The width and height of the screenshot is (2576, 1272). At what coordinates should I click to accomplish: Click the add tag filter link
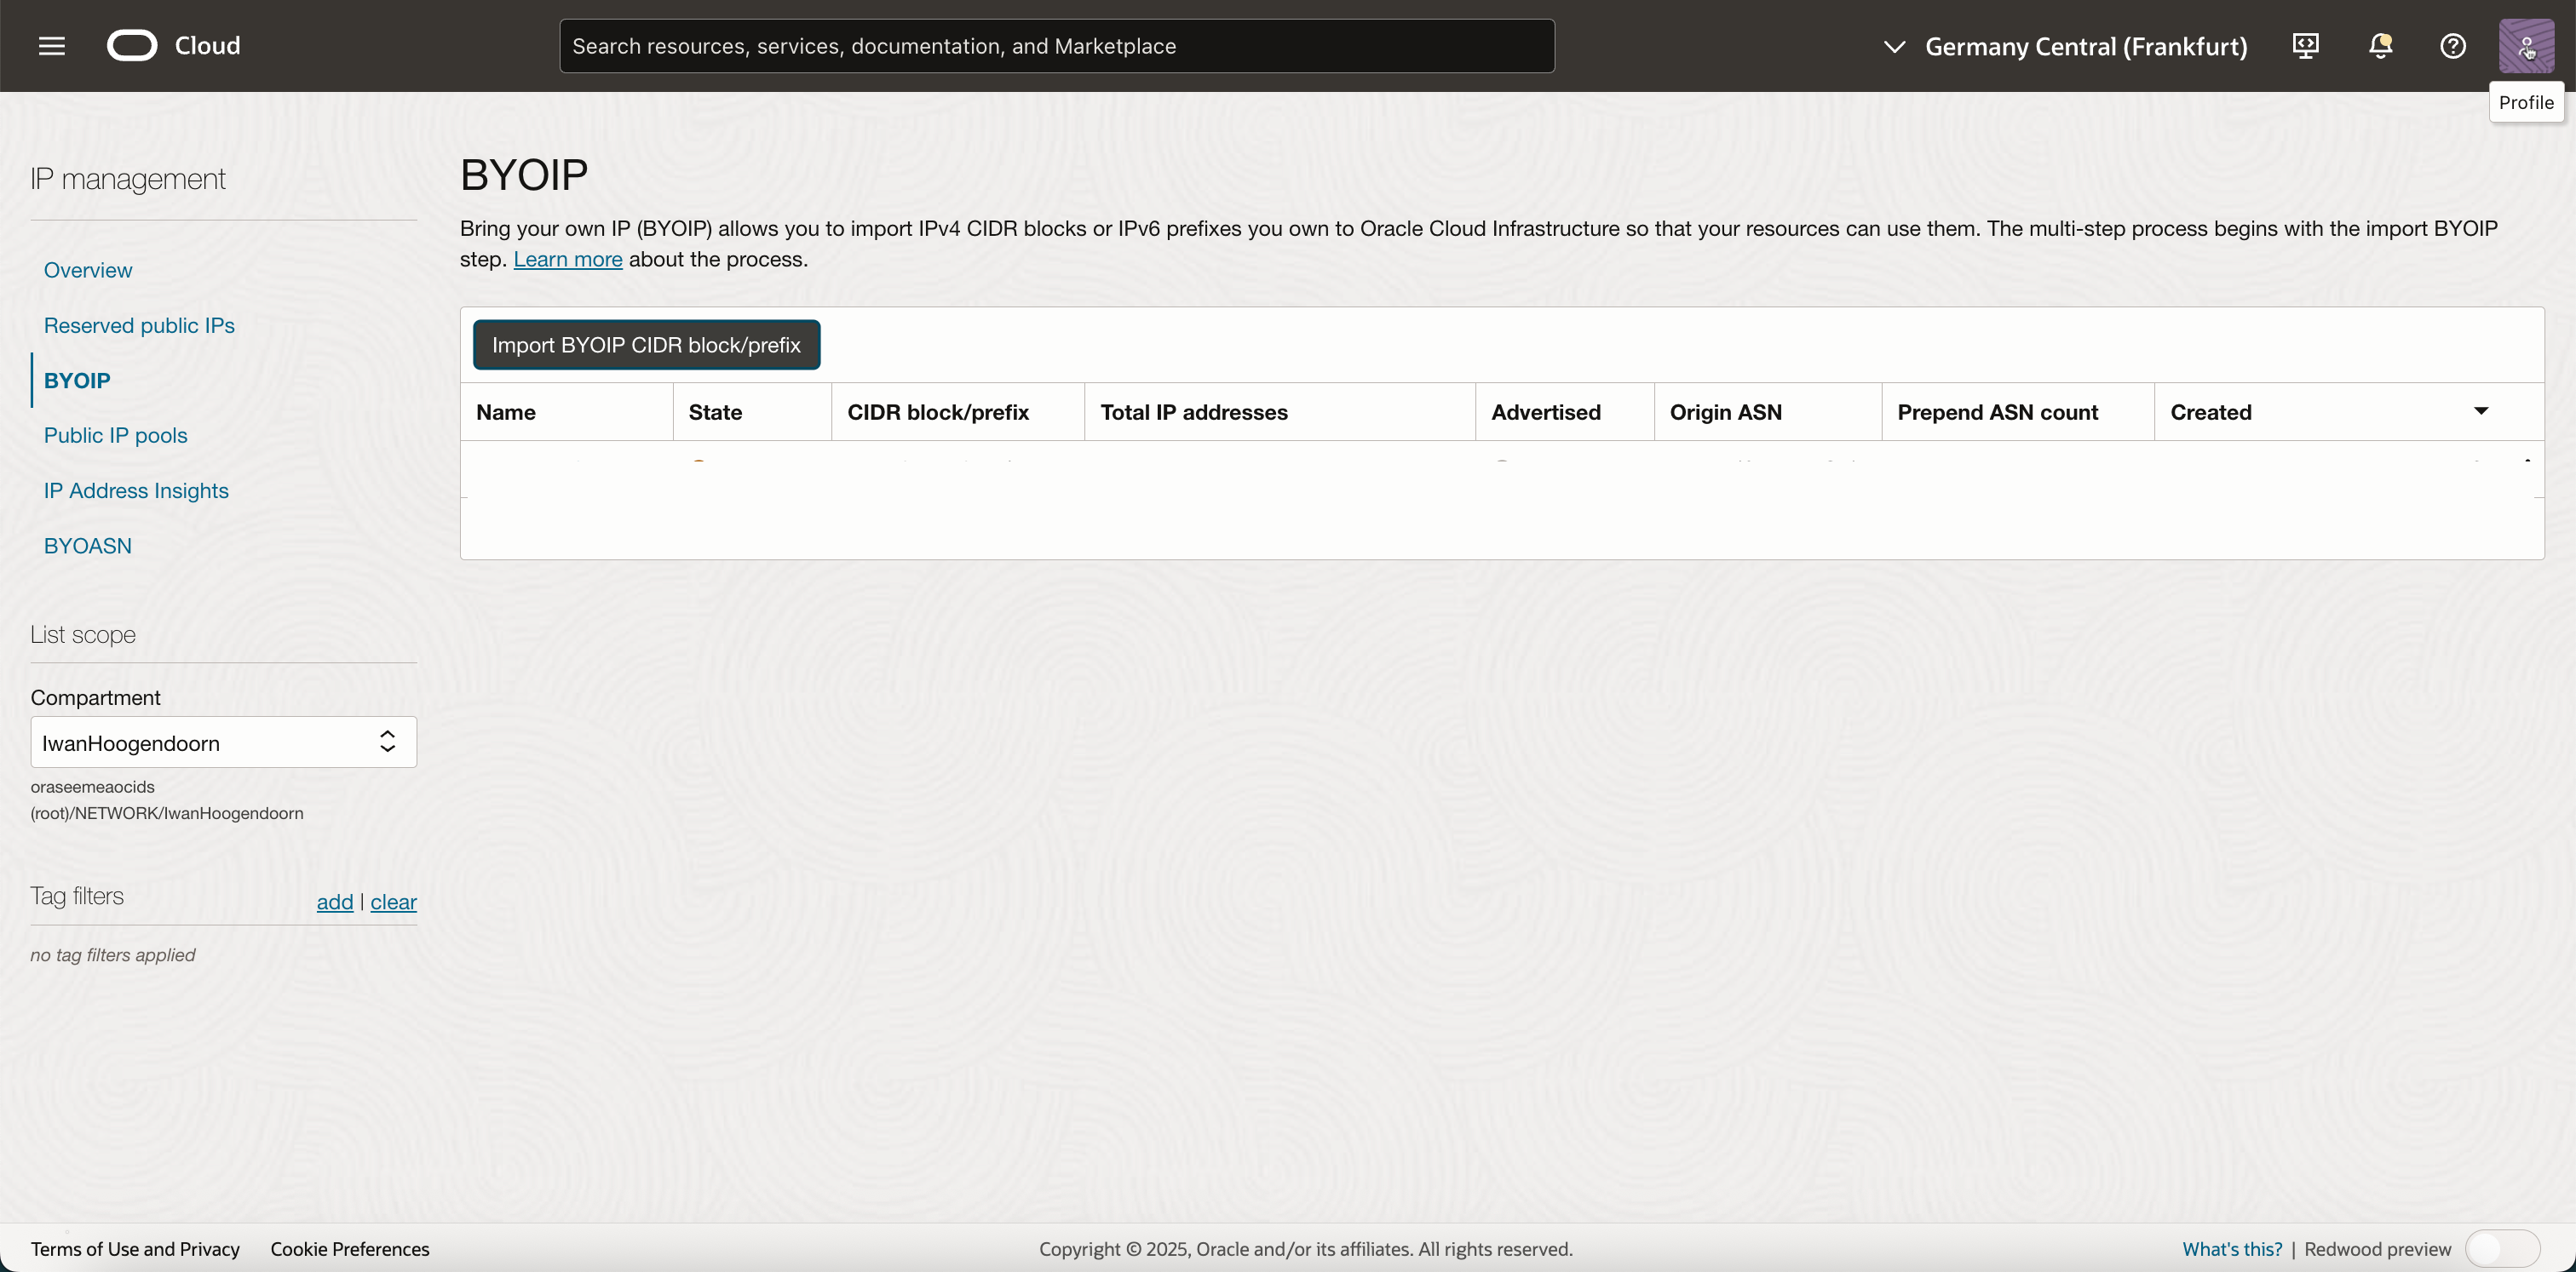click(x=335, y=902)
